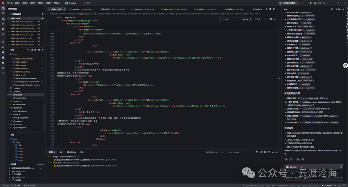Toggle table view icon in the Problems panel
The width and height of the screenshot is (348, 187).
tap(265, 152)
